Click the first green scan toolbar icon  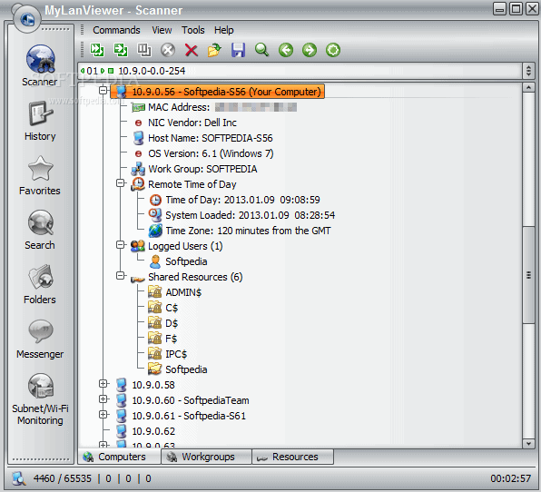(97, 50)
